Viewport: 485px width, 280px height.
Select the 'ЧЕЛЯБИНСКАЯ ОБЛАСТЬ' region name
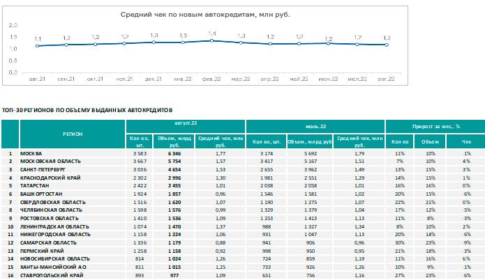pos(51,210)
